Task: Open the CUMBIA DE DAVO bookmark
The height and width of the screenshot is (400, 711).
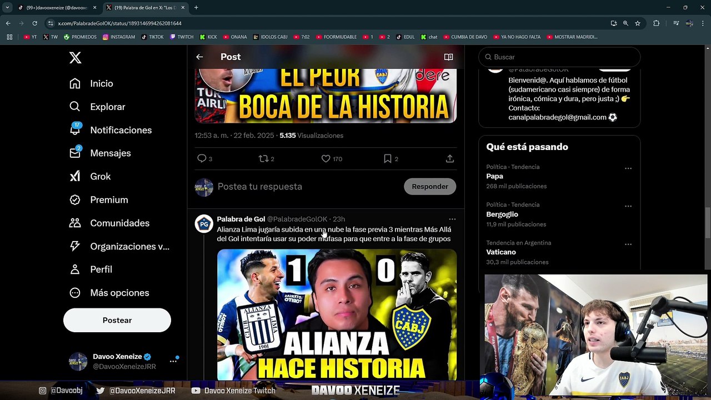Action: 465,37
